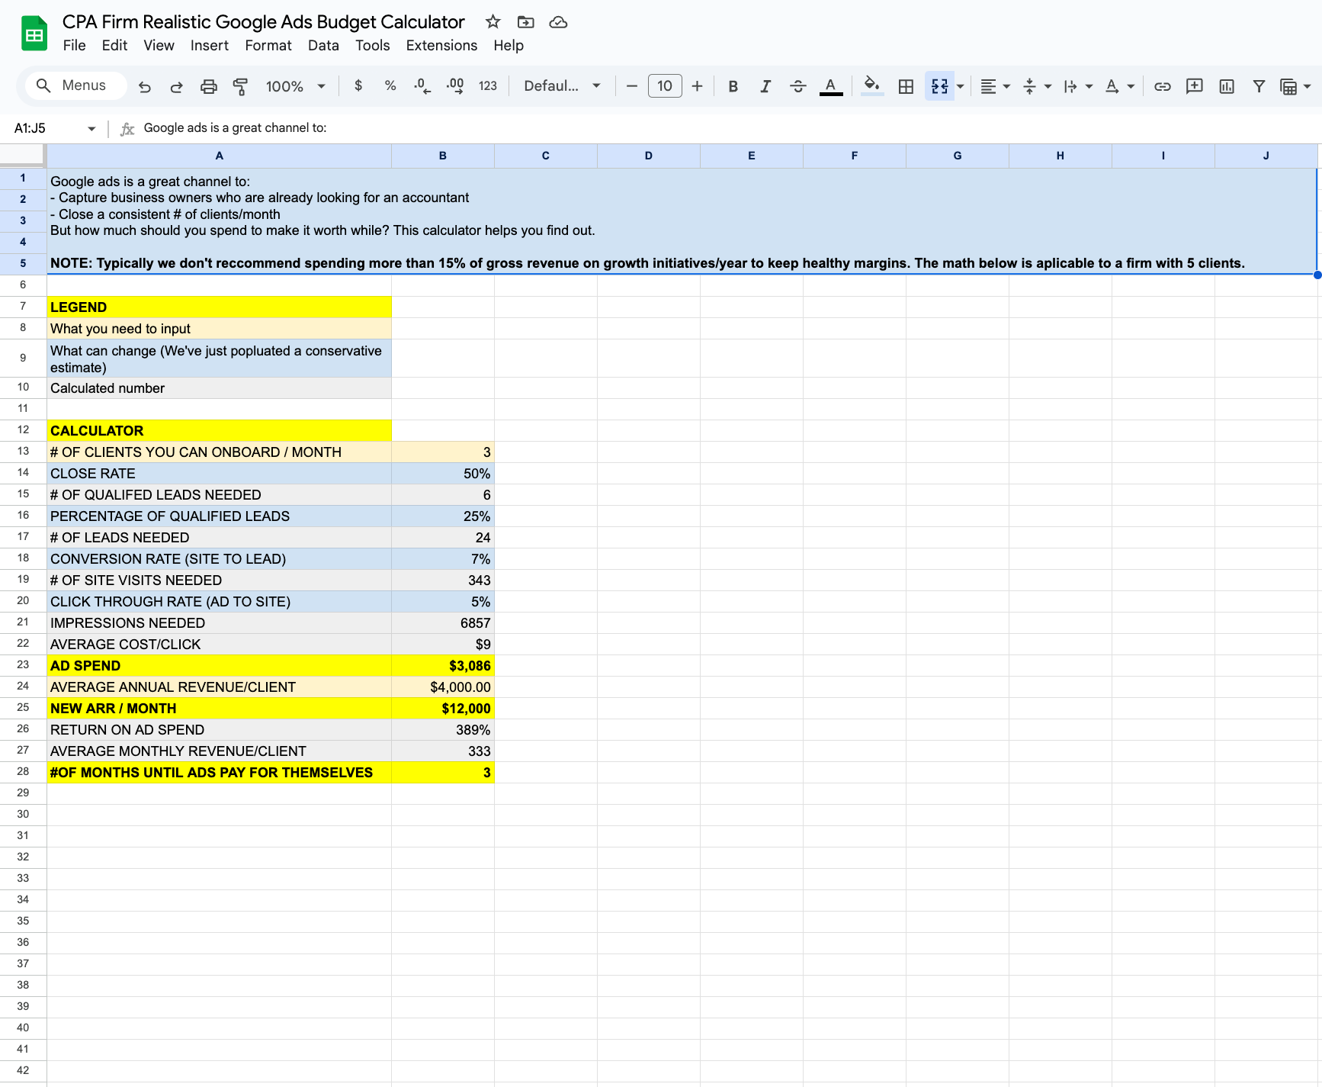
Task: Open the table views dropdown
Action: click(x=1295, y=86)
